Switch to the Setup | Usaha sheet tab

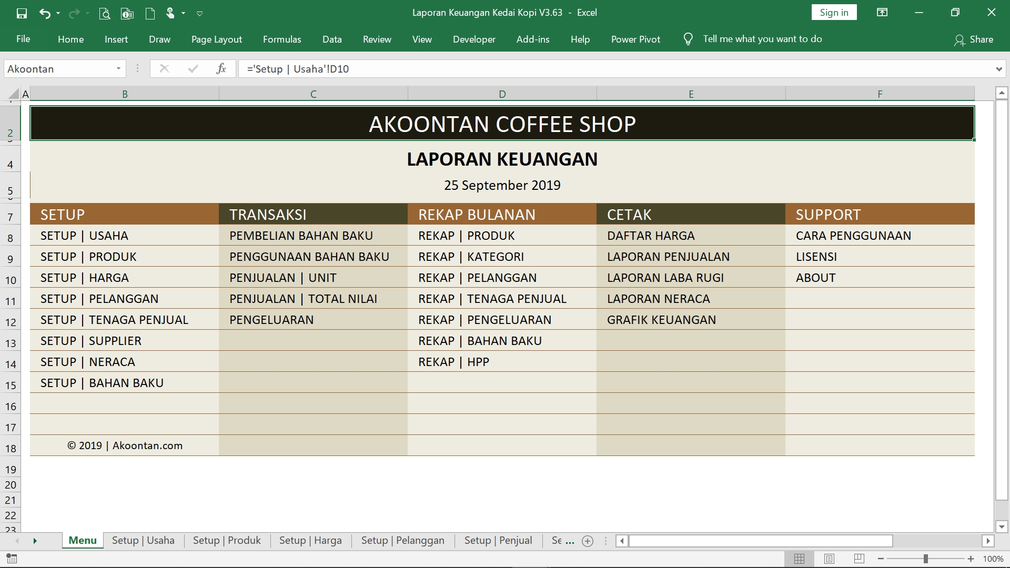click(143, 540)
